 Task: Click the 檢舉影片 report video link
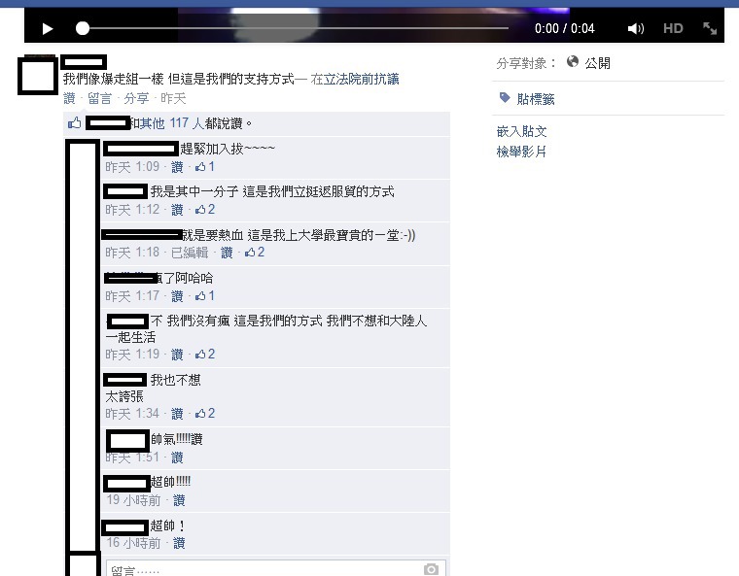tap(521, 152)
